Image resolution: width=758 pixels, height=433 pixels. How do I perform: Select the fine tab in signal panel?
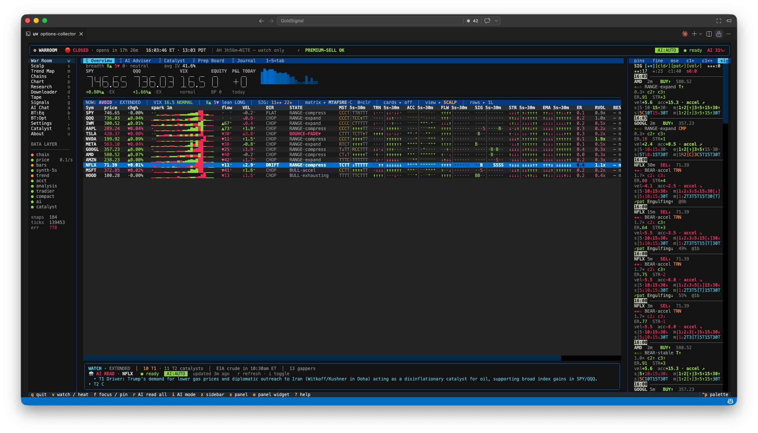coord(658,61)
